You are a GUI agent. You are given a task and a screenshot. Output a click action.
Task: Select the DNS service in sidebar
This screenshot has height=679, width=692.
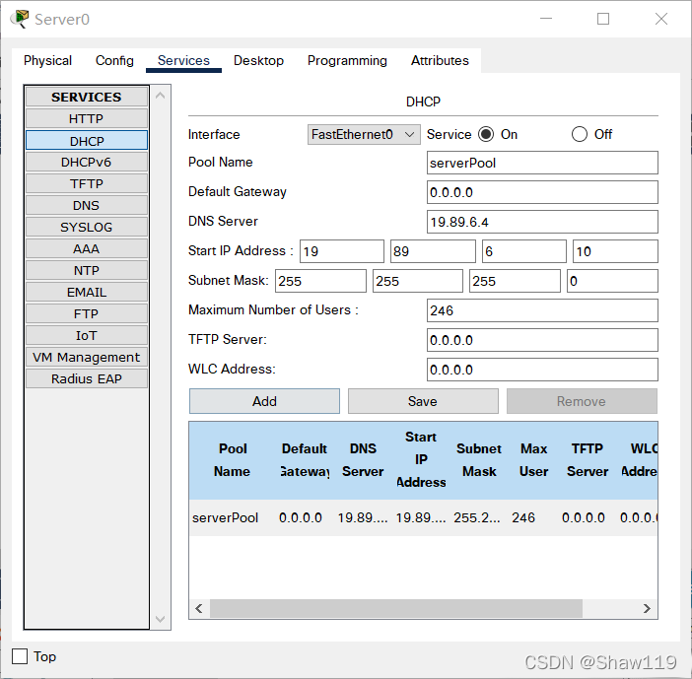click(x=87, y=205)
